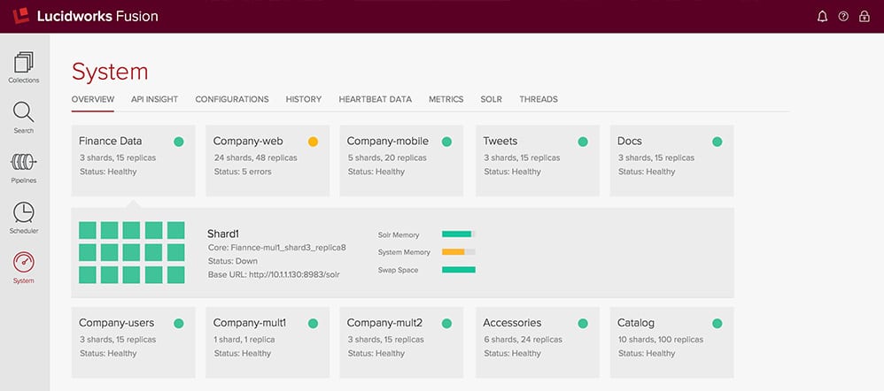
Task: Click the lock icon in header
Action: pyautogui.click(x=865, y=16)
